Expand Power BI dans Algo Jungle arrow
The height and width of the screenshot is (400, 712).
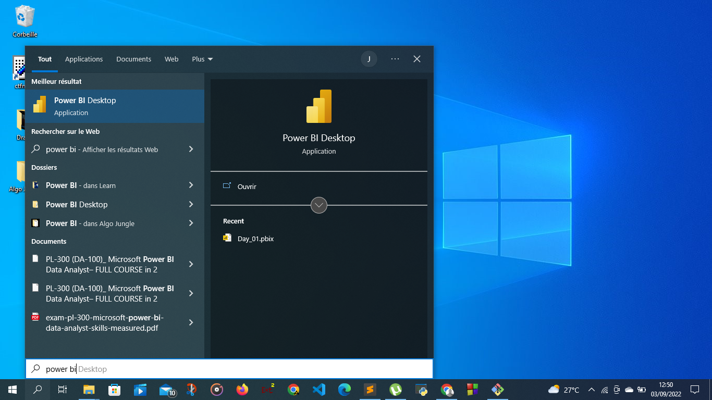(191, 223)
